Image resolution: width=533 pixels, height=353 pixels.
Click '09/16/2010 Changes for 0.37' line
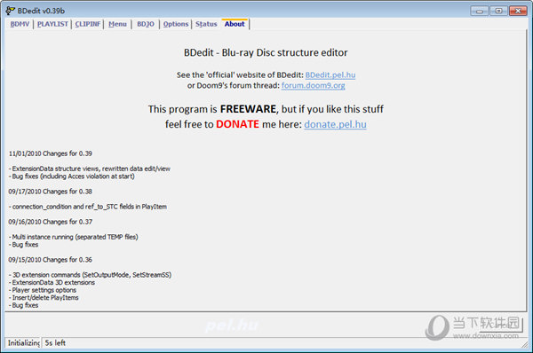51,222
